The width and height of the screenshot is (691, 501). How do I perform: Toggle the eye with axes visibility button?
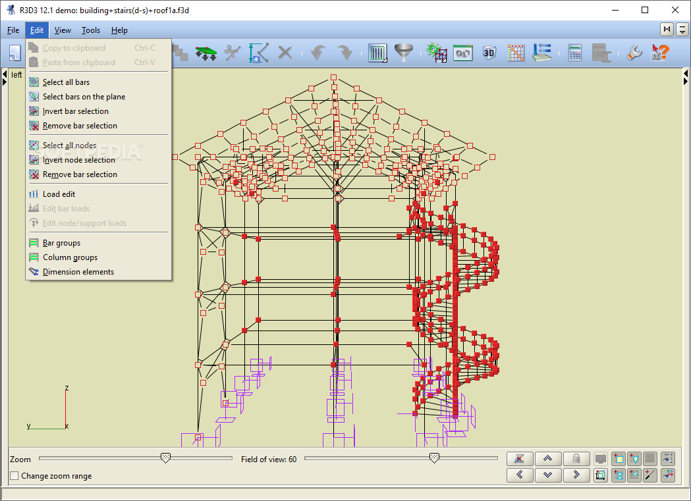[x=668, y=475]
